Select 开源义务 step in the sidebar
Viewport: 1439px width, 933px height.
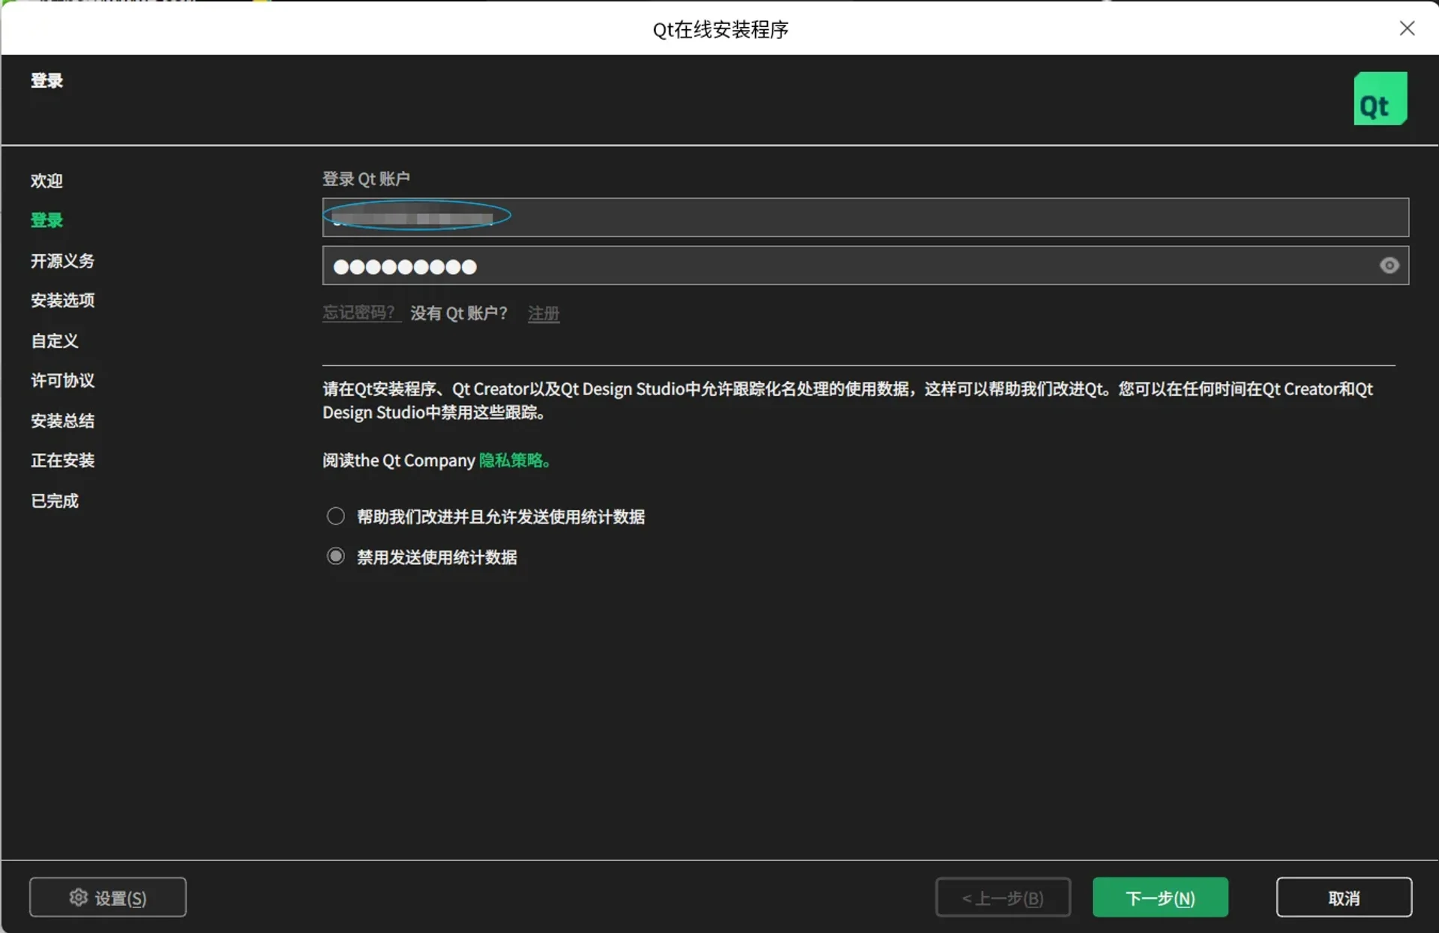(62, 260)
